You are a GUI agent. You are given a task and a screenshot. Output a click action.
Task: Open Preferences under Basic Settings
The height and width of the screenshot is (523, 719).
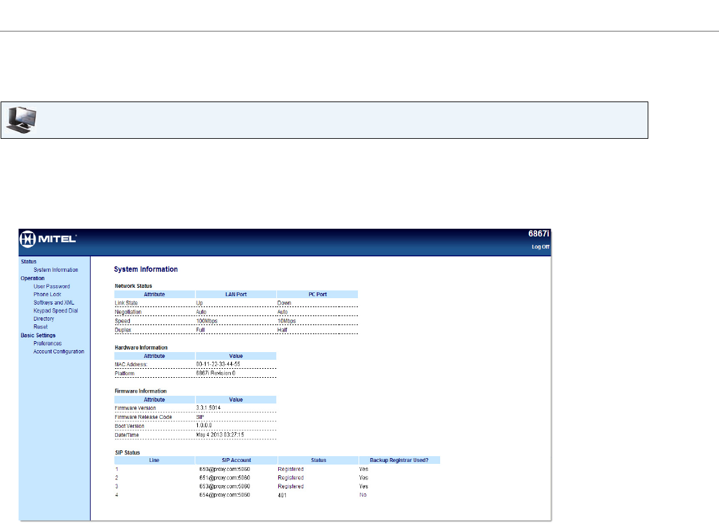(x=48, y=343)
